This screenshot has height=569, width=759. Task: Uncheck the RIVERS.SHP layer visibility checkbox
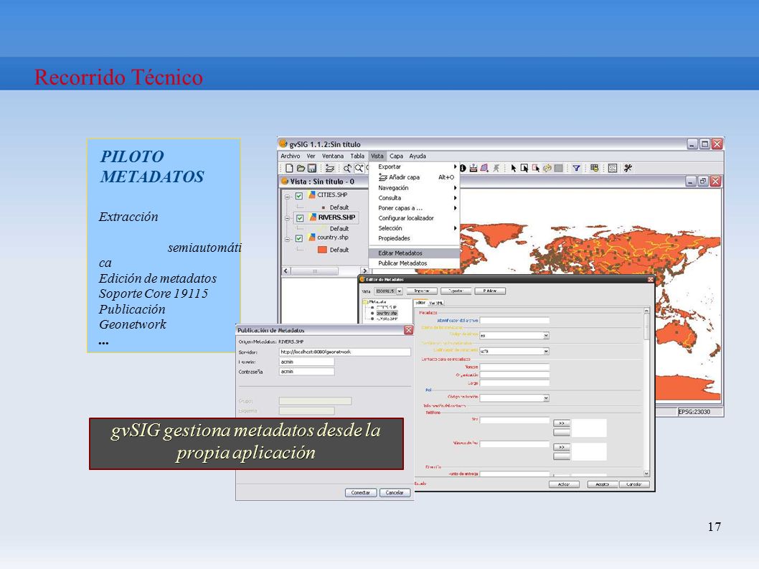(x=300, y=218)
